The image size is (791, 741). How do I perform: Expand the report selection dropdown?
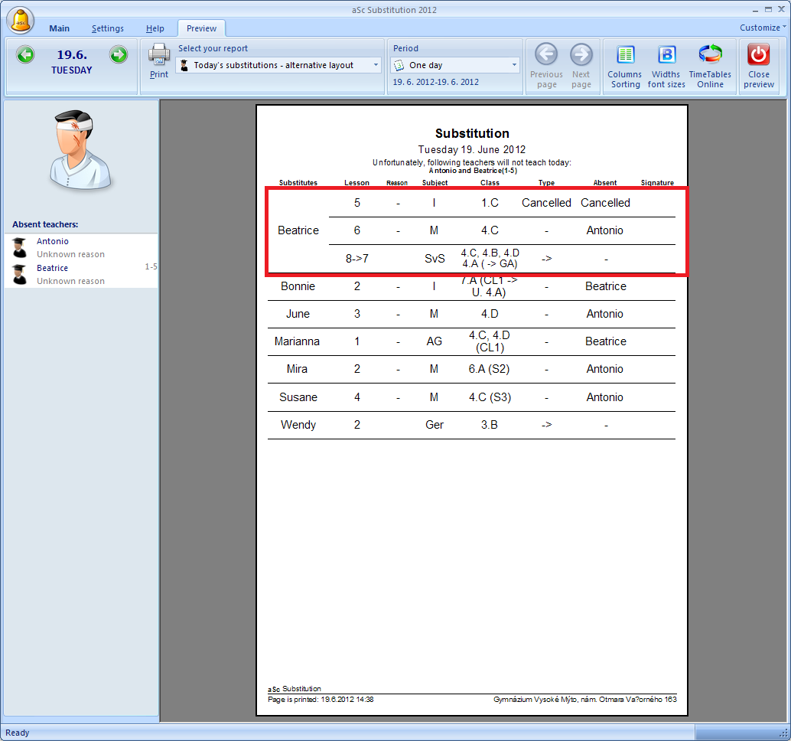point(376,65)
